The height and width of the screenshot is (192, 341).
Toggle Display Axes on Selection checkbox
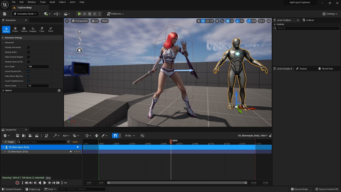[29, 62]
